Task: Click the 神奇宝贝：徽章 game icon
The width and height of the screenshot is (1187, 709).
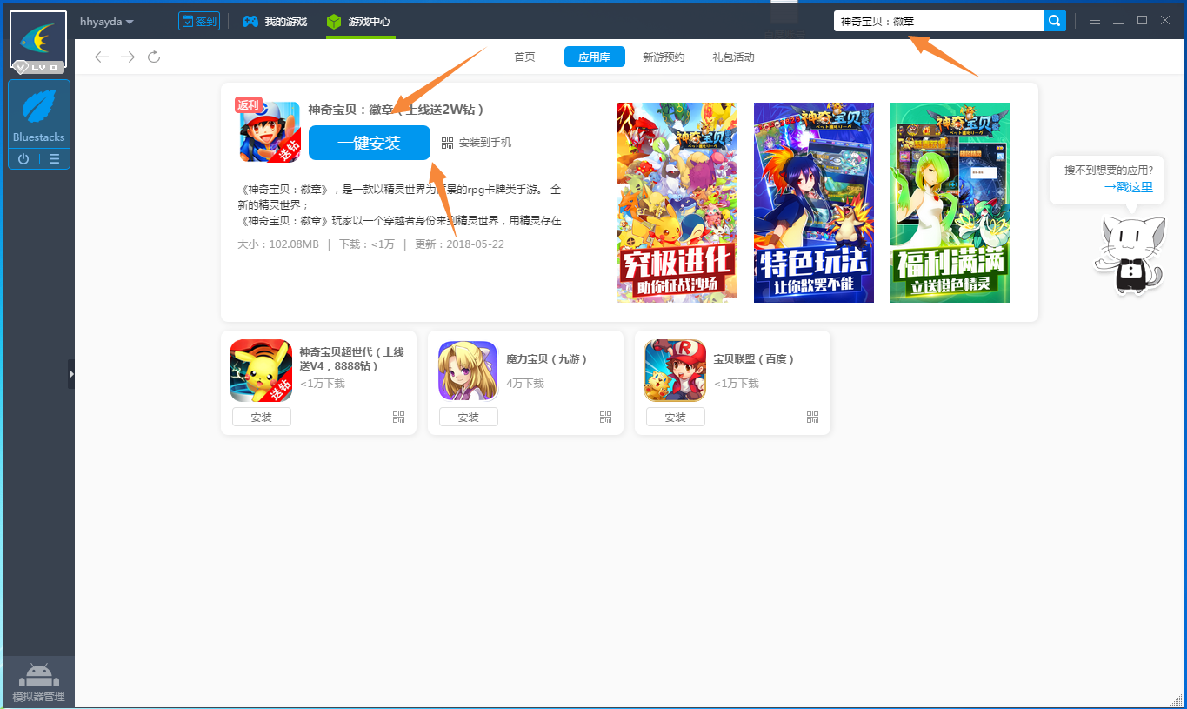Action: [x=270, y=132]
